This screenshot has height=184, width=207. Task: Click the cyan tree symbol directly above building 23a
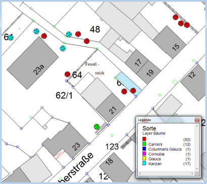click(36, 31)
